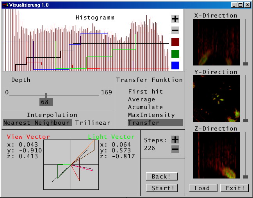Viewport: 253px width, 198px height.
Task: Click the Y-Direction vertical slider handle
Action: tap(246, 120)
